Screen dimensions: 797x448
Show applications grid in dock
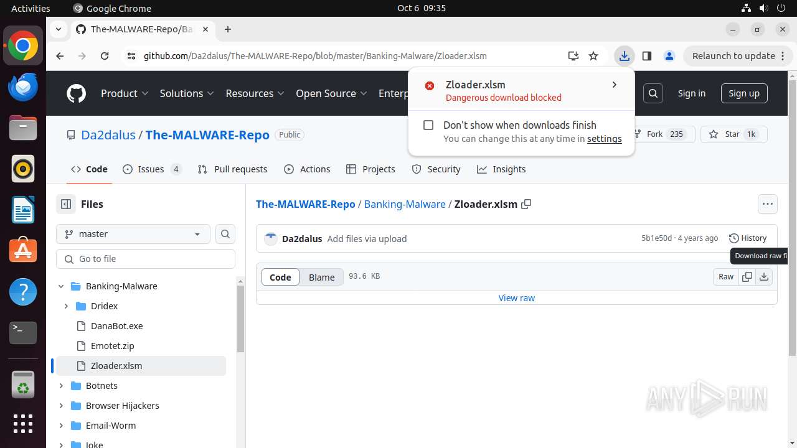point(23,424)
